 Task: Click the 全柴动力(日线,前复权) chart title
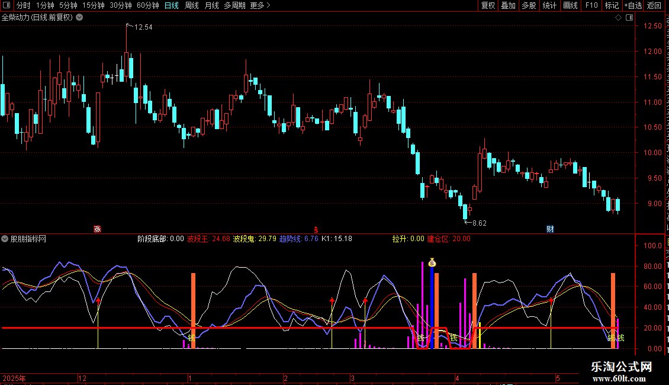pos(37,17)
